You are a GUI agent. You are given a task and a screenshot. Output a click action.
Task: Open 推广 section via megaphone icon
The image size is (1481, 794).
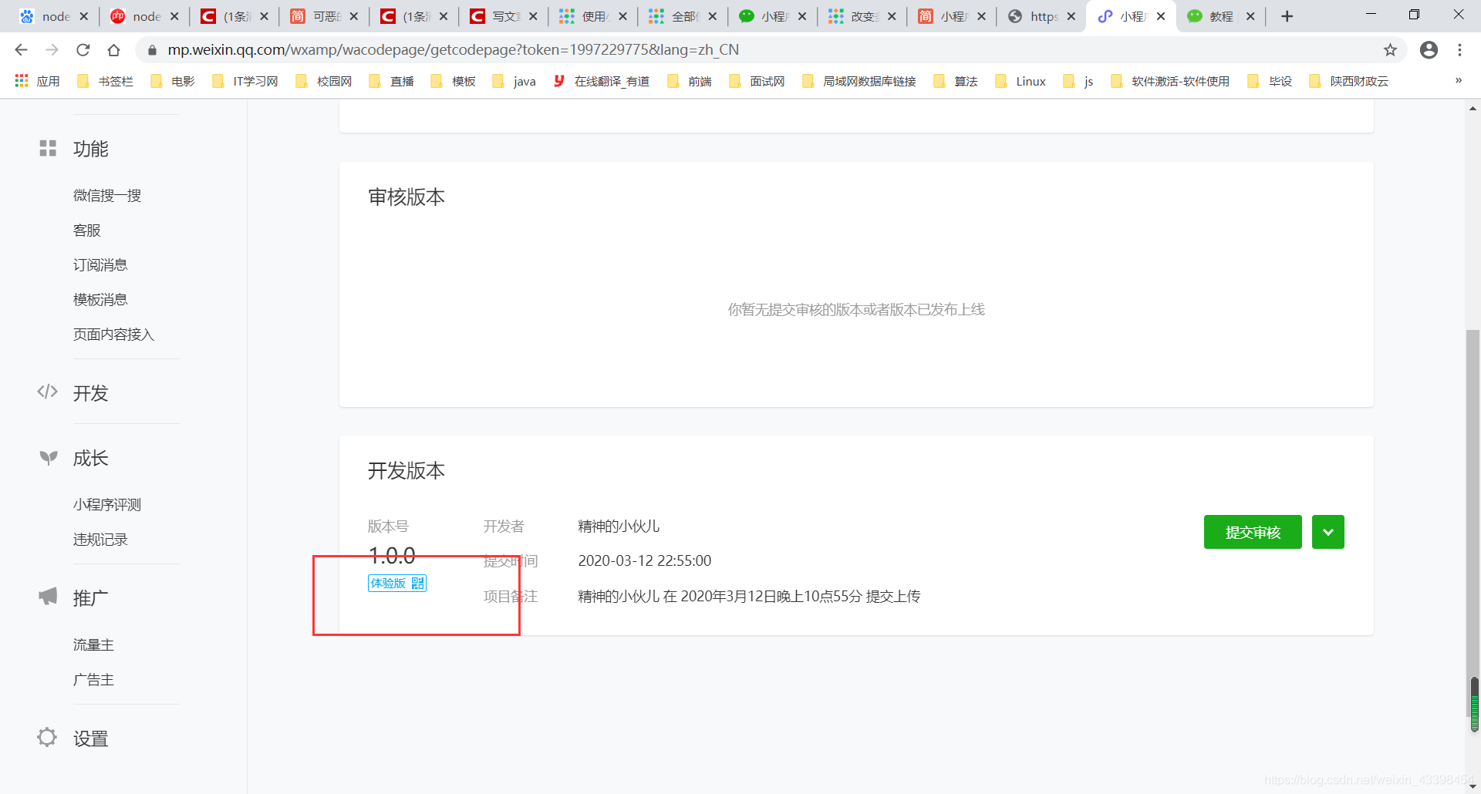tap(46, 596)
